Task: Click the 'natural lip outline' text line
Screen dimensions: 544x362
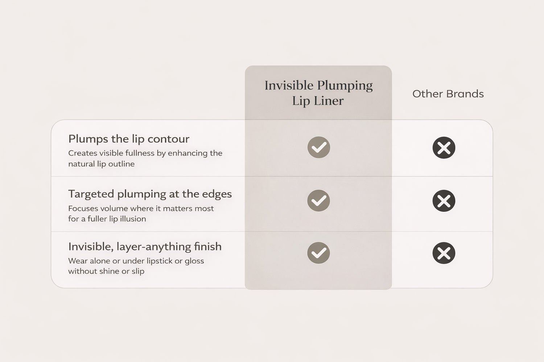Action: (x=101, y=164)
